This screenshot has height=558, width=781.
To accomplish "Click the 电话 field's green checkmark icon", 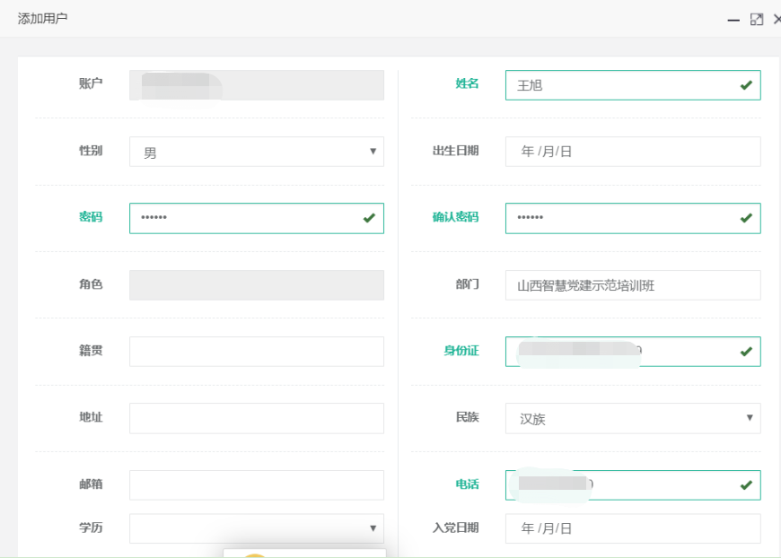I will tap(746, 485).
